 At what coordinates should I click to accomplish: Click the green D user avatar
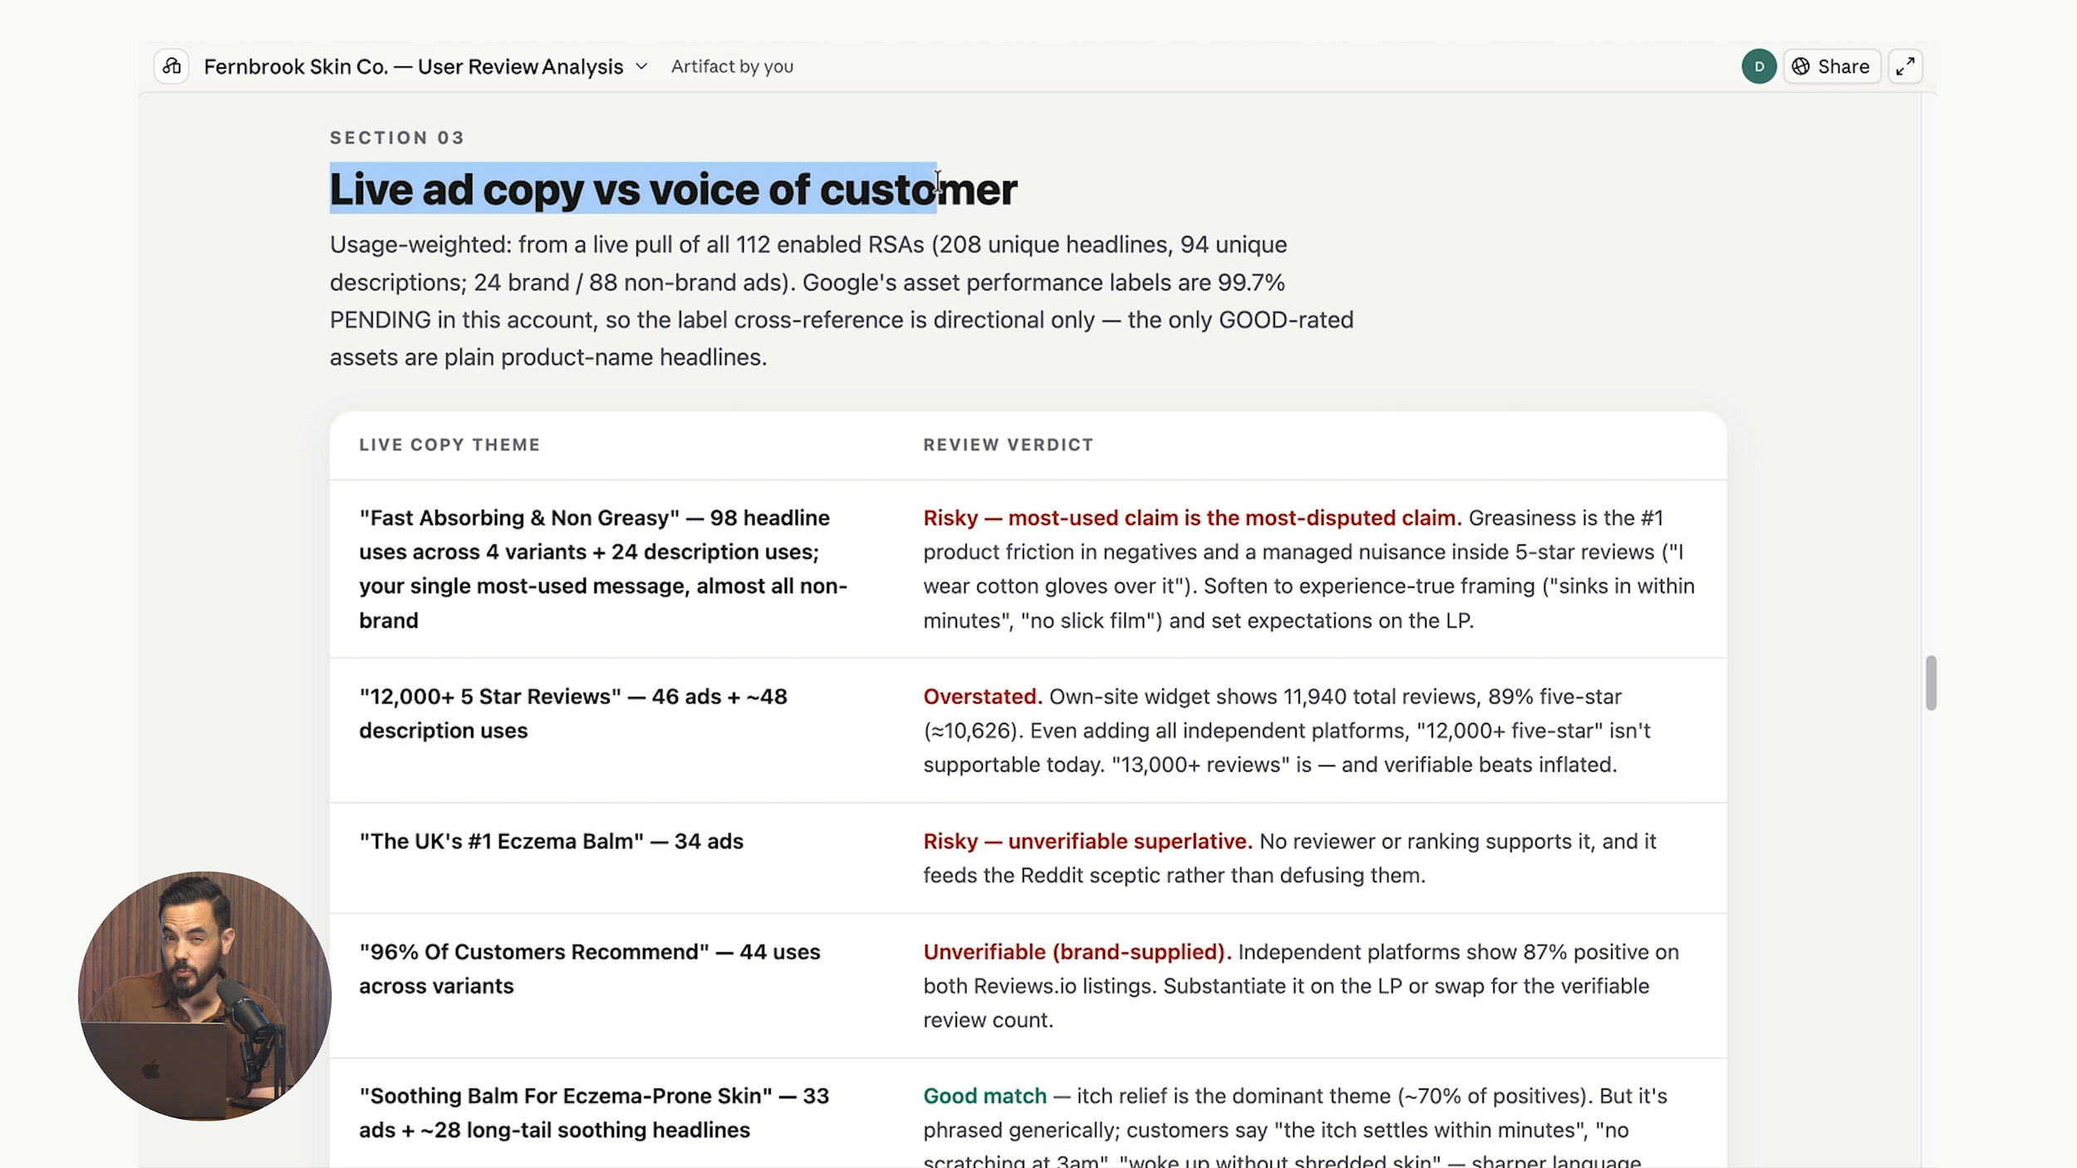(x=1759, y=66)
